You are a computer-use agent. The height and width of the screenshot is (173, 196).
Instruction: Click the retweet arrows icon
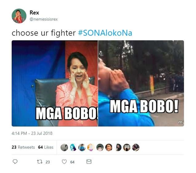coord(40,162)
